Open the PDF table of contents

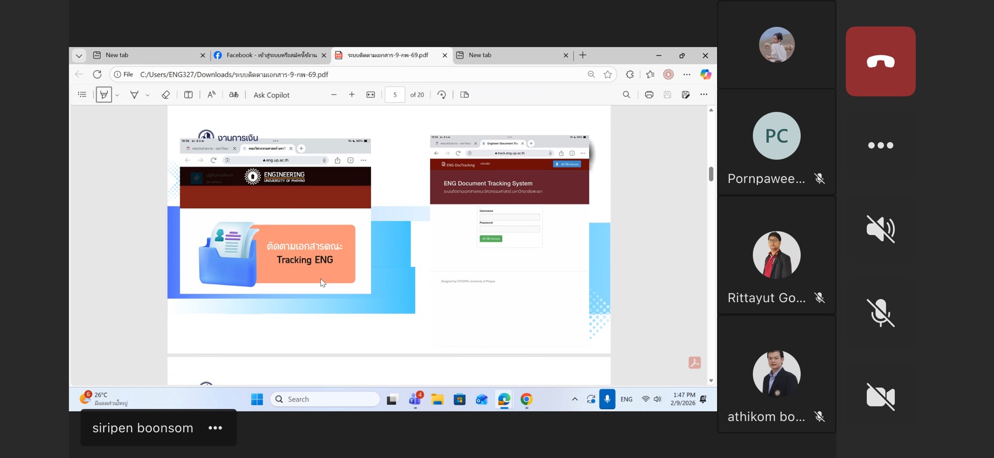pyautogui.click(x=82, y=95)
